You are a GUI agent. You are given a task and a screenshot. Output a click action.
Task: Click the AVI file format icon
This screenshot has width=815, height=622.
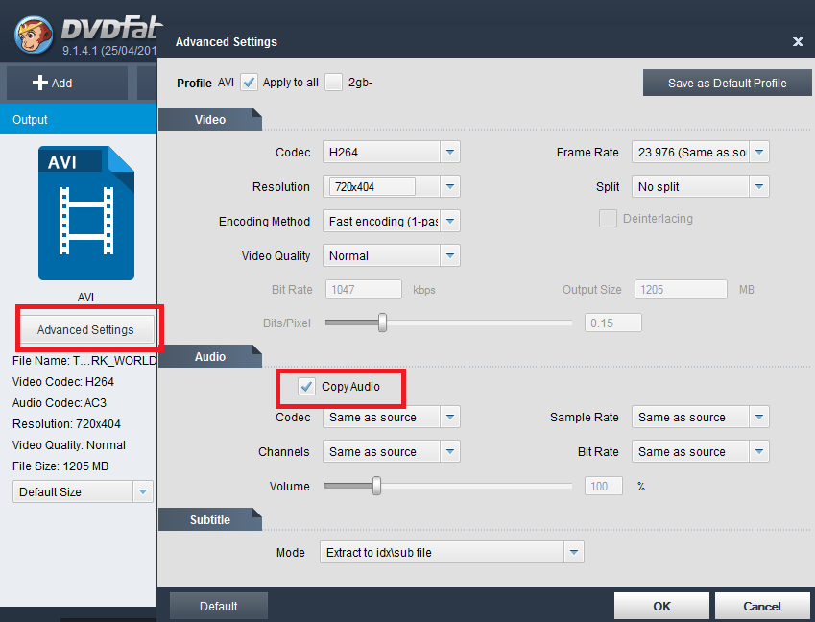(86, 213)
